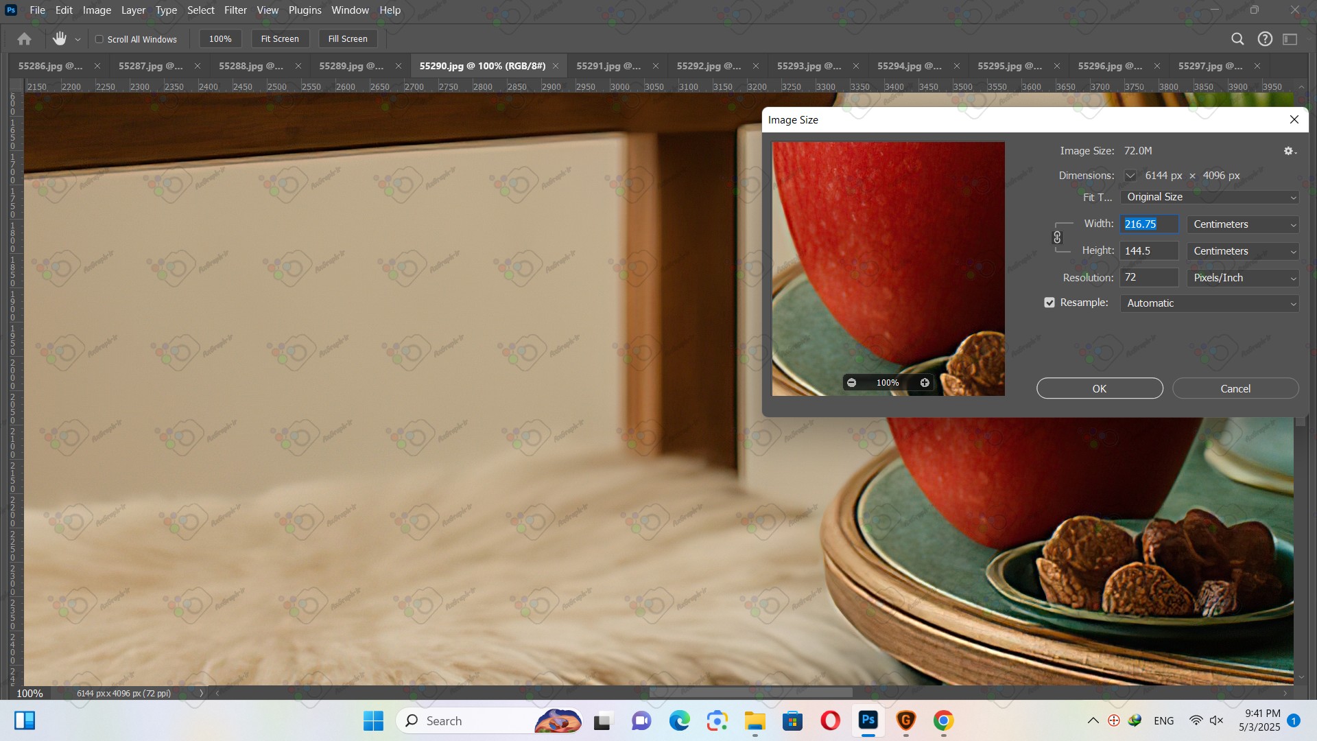
Task: Open the Teams chat taskbar icon
Action: (641, 721)
